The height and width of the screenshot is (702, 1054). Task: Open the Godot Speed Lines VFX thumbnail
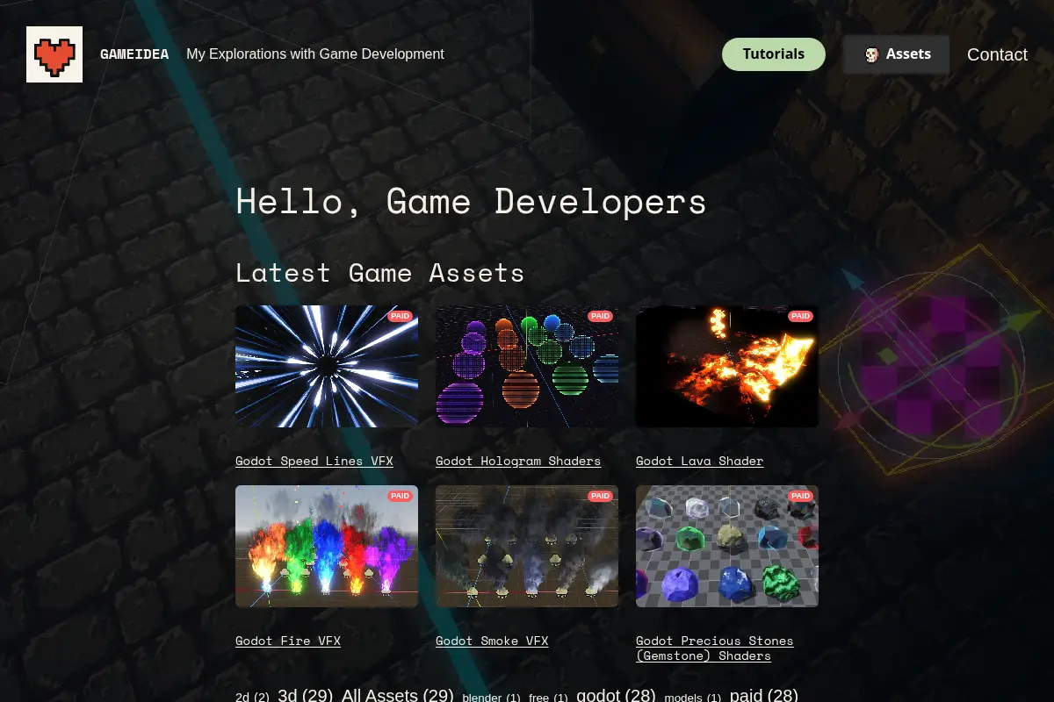click(x=327, y=366)
